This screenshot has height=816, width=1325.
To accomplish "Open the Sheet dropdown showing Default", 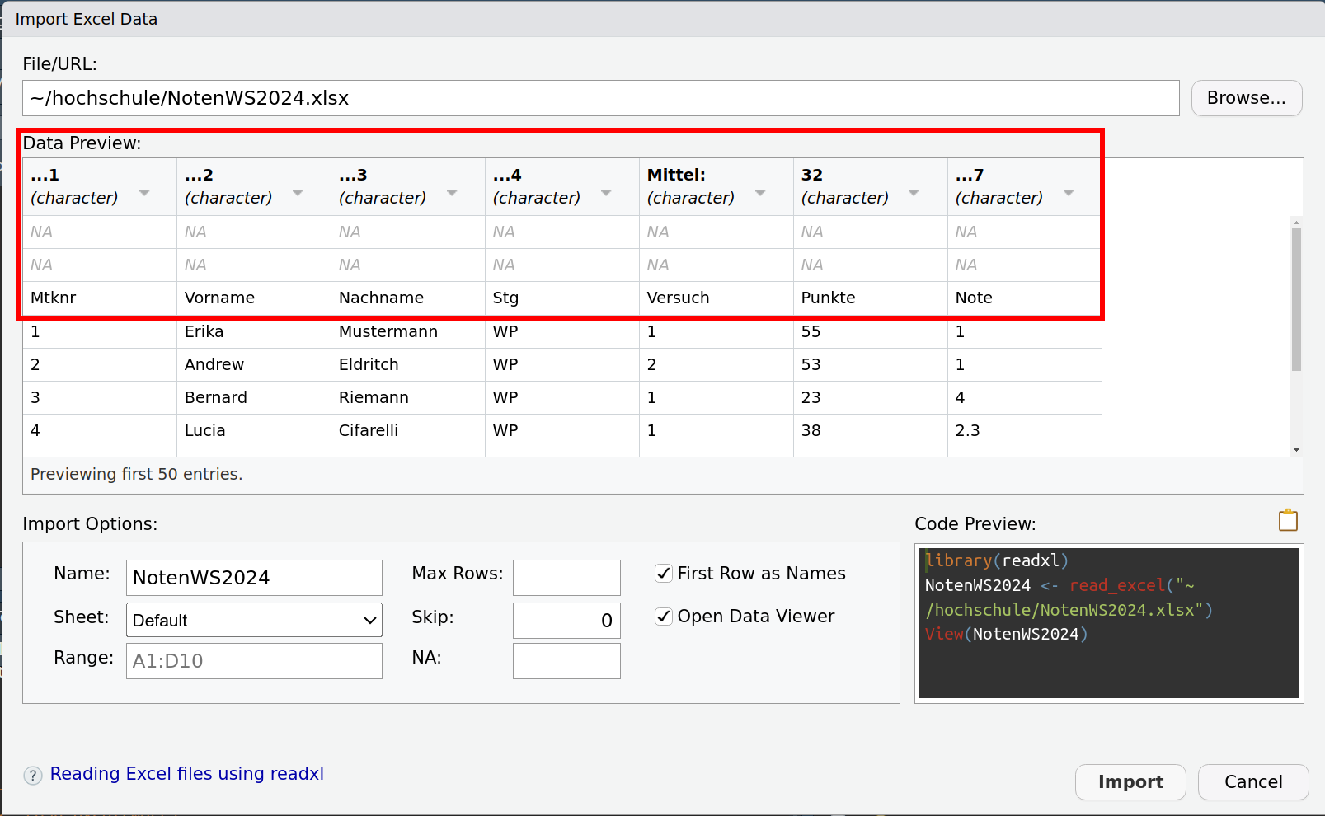I will [x=254, y=621].
